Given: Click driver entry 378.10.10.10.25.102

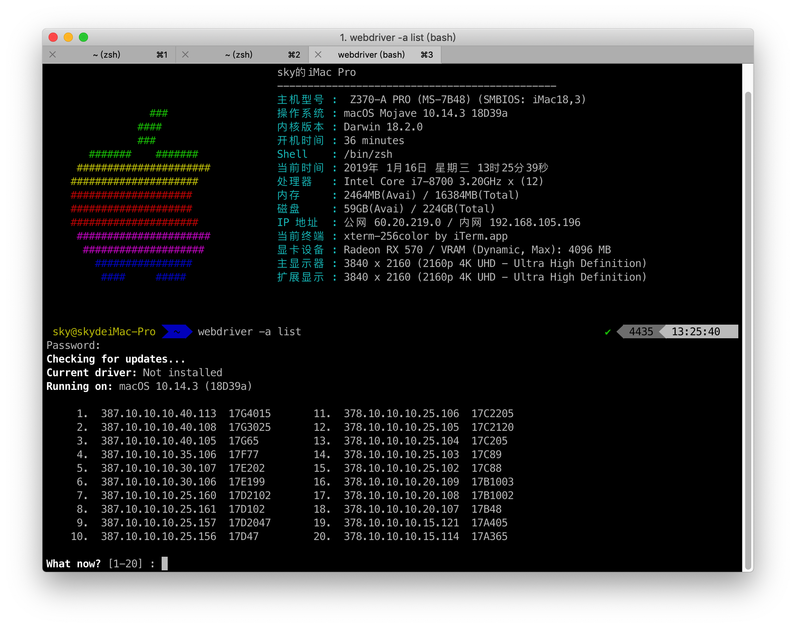Looking at the screenshot, I should pos(401,468).
